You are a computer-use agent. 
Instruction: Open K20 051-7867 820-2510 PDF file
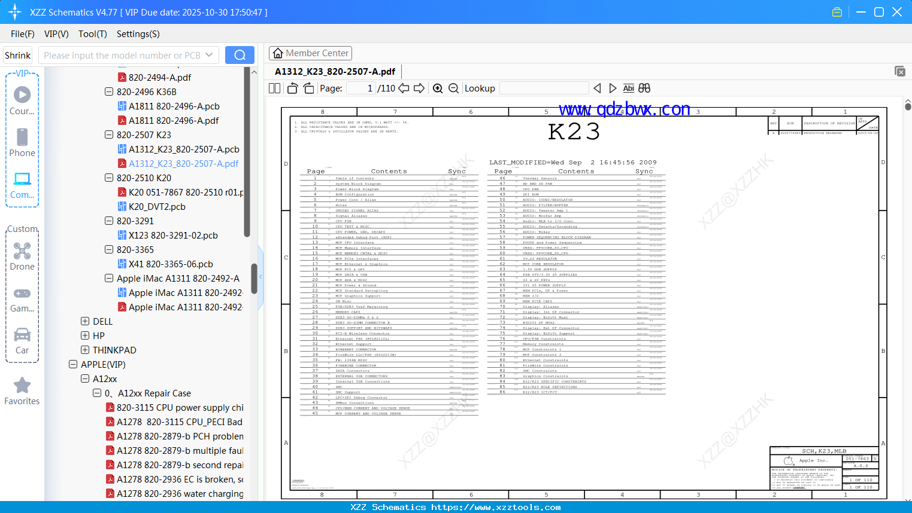tap(180, 193)
